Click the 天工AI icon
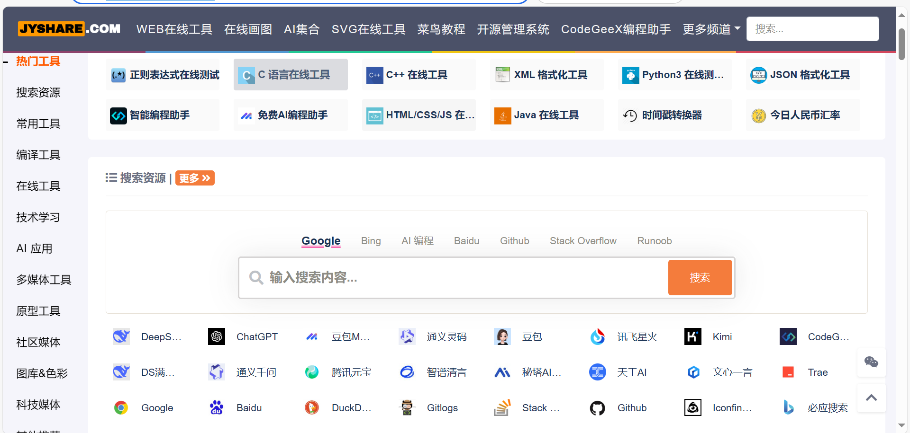 598,372
